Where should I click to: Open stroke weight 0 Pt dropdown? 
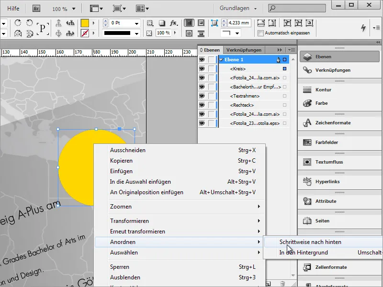(x=136, y=23)
